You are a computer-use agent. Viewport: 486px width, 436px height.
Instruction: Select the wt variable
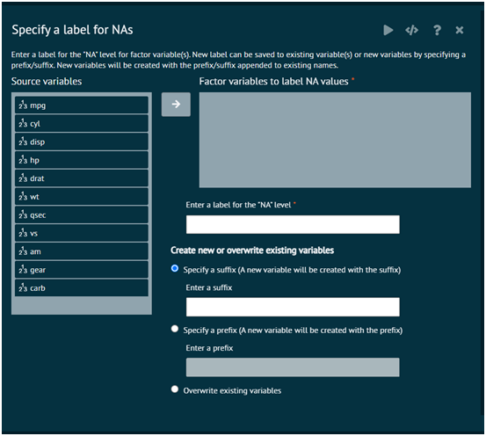click(x=82, y=197)
